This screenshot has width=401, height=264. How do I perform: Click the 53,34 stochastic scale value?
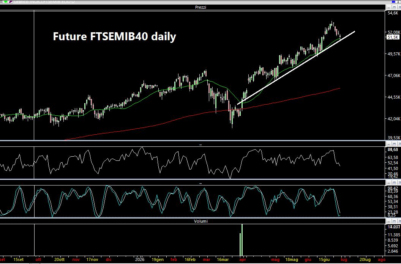pos(393,202)
